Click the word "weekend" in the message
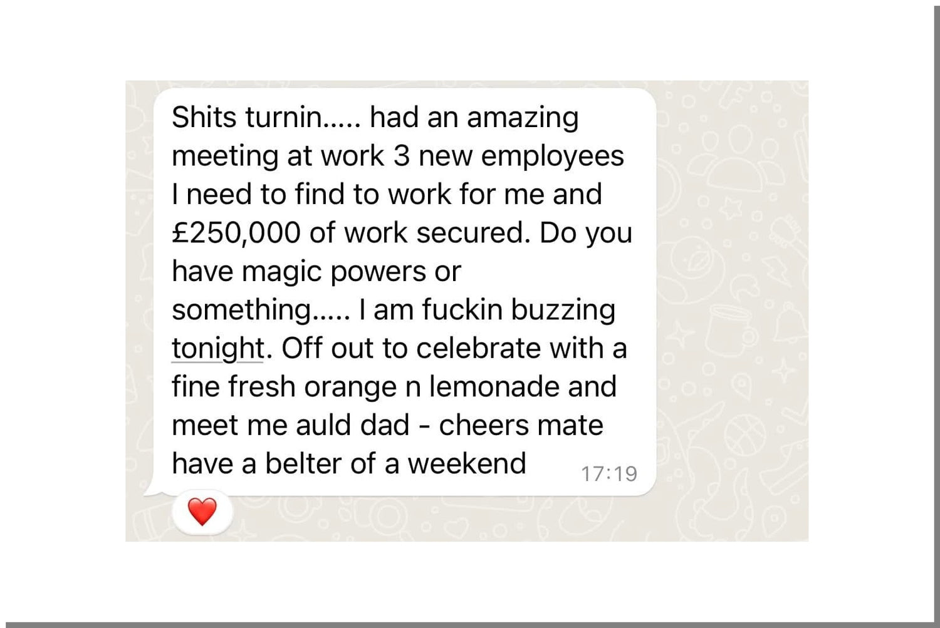Viewport: 940px width, 628px height. point(466,464)
